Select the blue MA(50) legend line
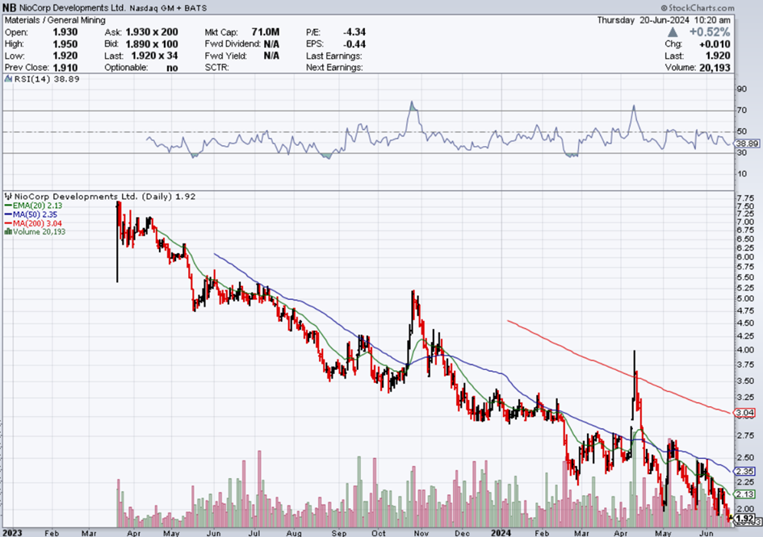Viewport: 763px width, 537px height. (8, 214)
